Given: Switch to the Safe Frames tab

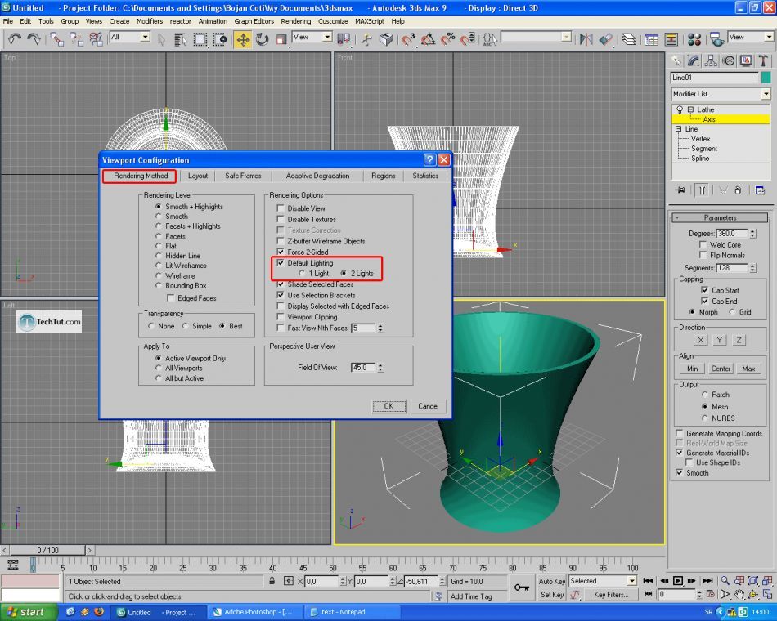Looking at the screenshot, I should point(243,176).
